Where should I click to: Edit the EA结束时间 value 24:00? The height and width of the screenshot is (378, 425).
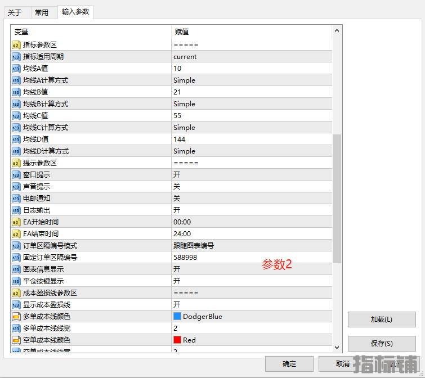[x=252, y=233]
